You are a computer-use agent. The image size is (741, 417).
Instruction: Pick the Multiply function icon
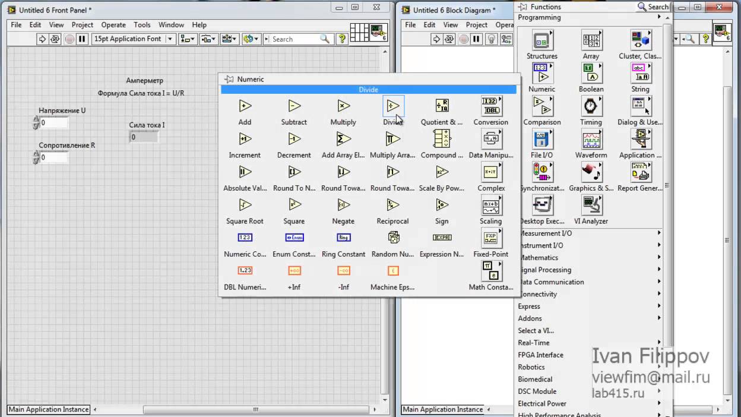344,106
